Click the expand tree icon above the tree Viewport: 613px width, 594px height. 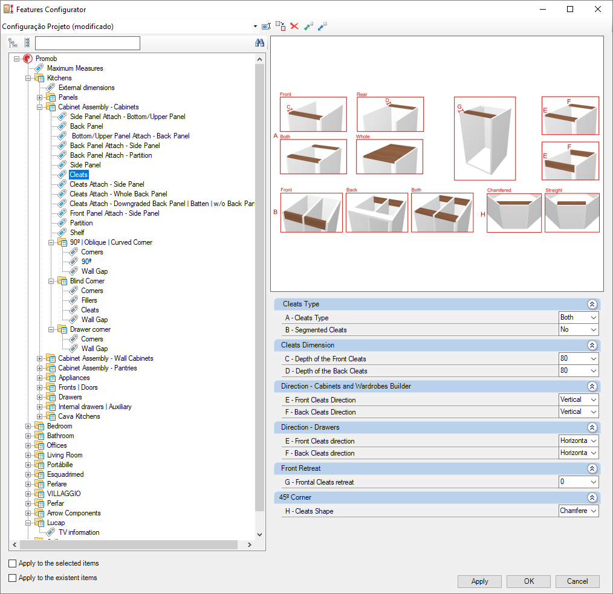tap(13, 43)
